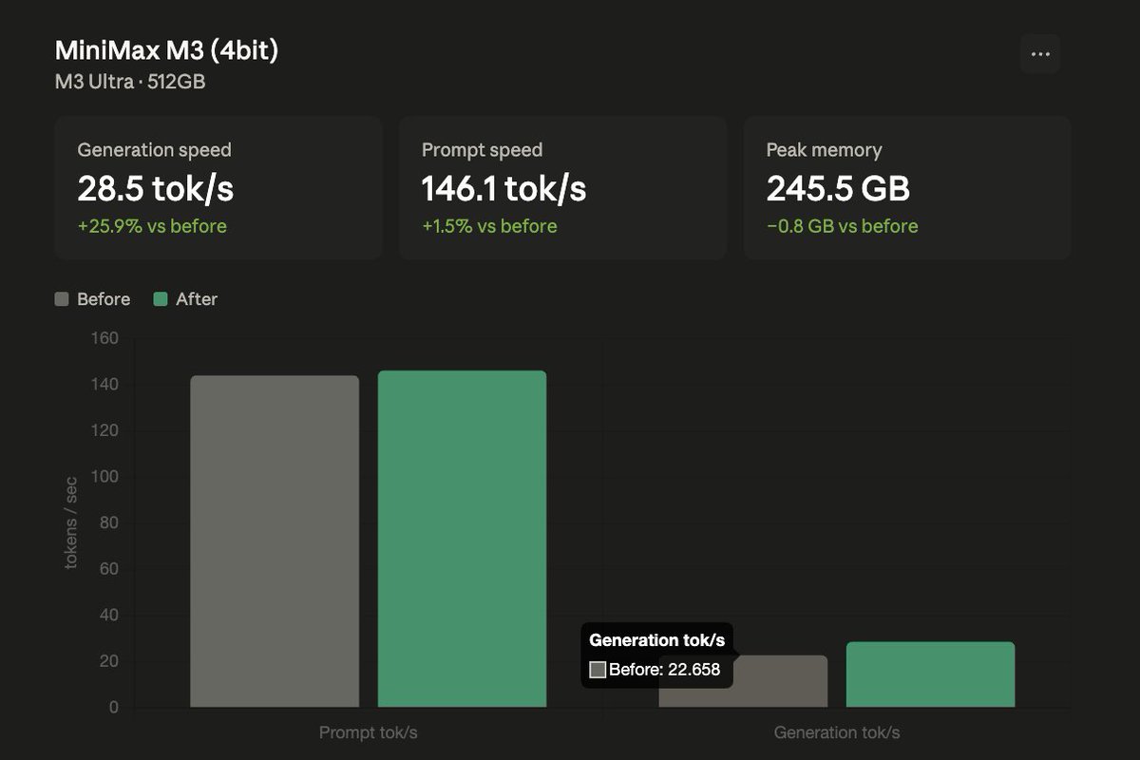Click the −0.8 GB vs before text
This screenshot has width=1140, height=760.
842,226
